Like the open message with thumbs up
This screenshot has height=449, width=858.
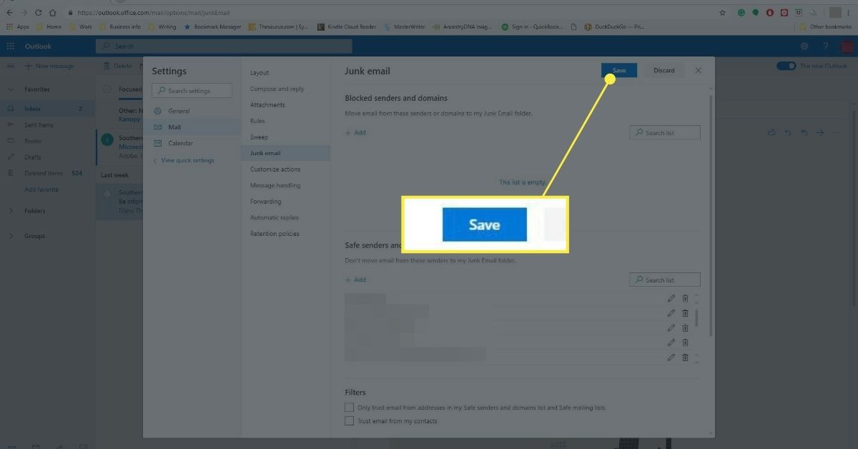coord(771,132)
